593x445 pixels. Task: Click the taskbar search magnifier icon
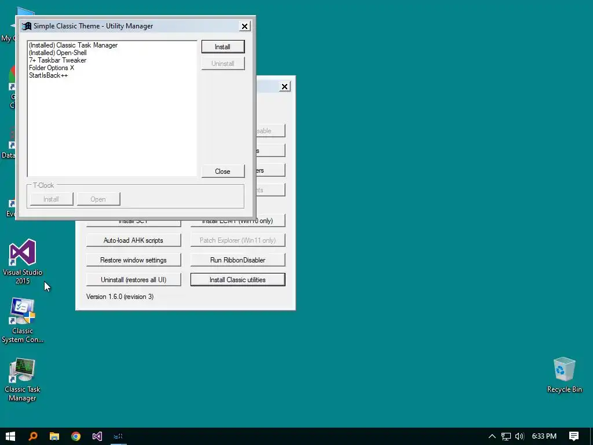tap(33, 436)
